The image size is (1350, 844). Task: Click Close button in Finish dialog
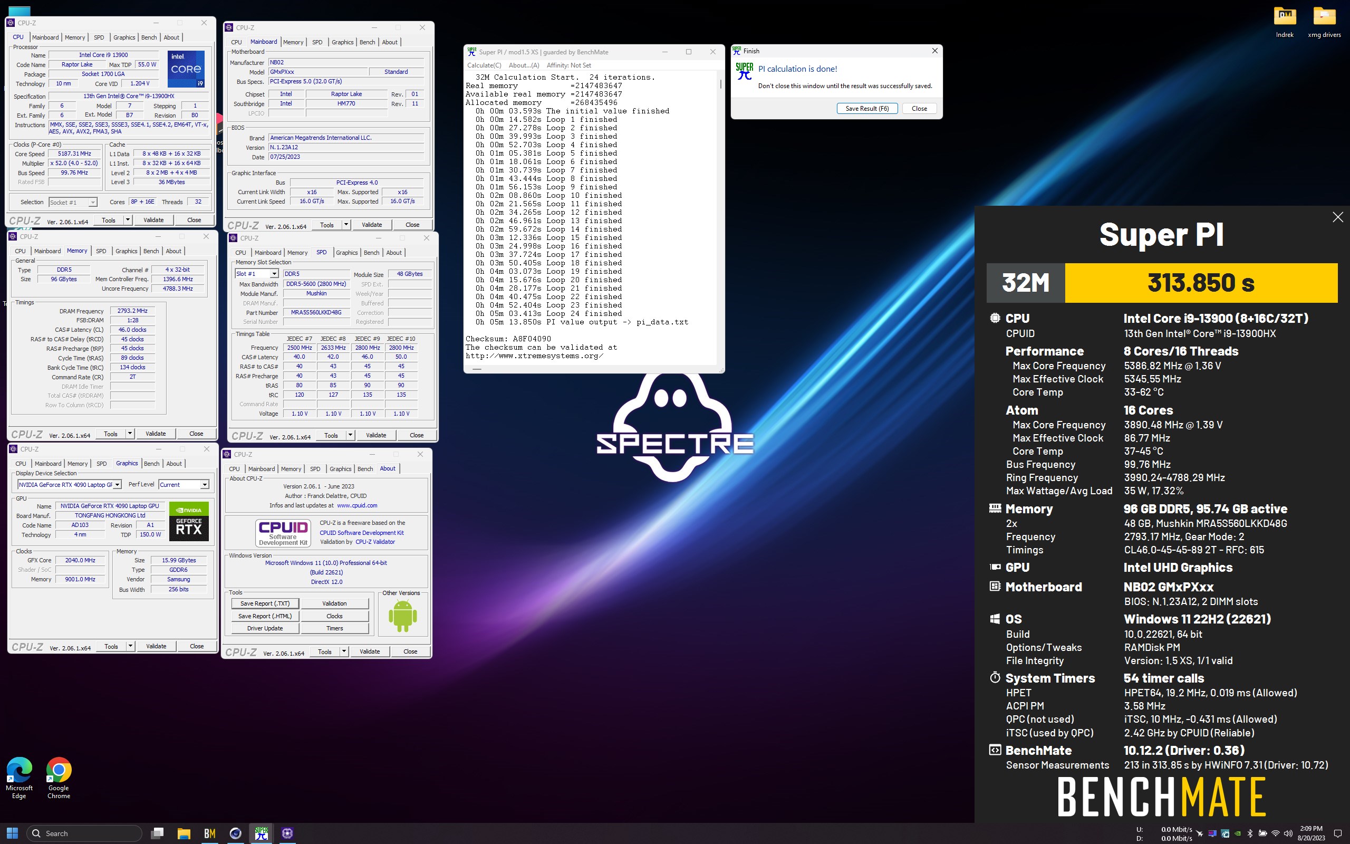pos(919,109)
